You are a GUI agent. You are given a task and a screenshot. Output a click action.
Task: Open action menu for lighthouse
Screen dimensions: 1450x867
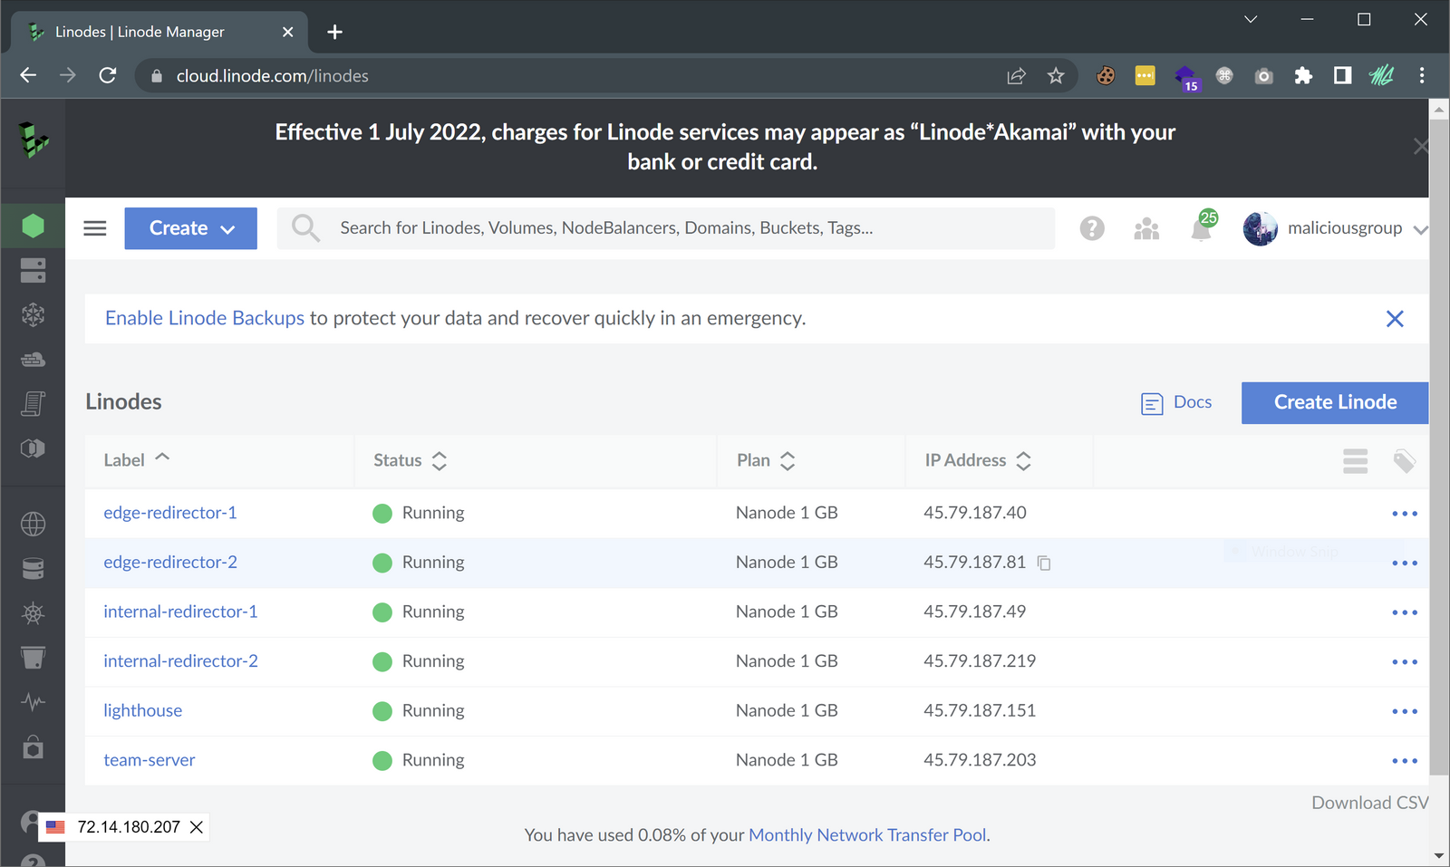[x=1405, y=711]
